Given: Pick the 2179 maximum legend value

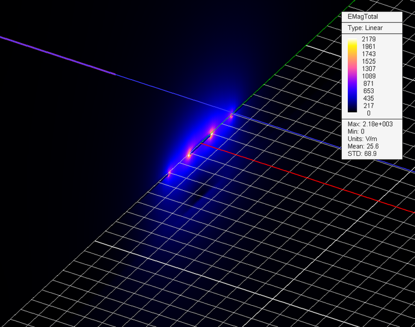Looking at the screenshot, I should point(369,39).
